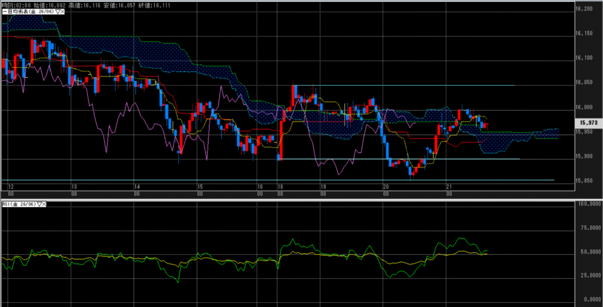Remove the RSI panel using its X

click(x=45, y=203)
